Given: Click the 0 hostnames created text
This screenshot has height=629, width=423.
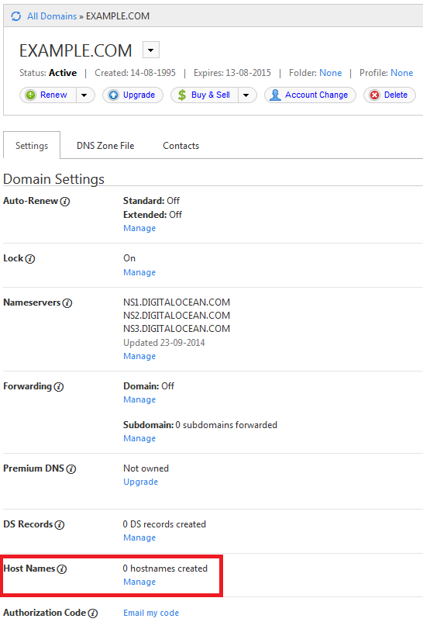Looking at the screenshot, I should click(165, 569).
